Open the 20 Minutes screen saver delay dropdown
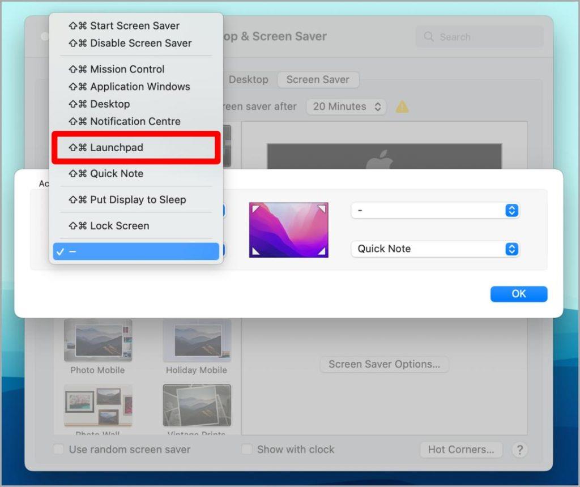Screen dimensions: 580x487 [x=346, y=106]
